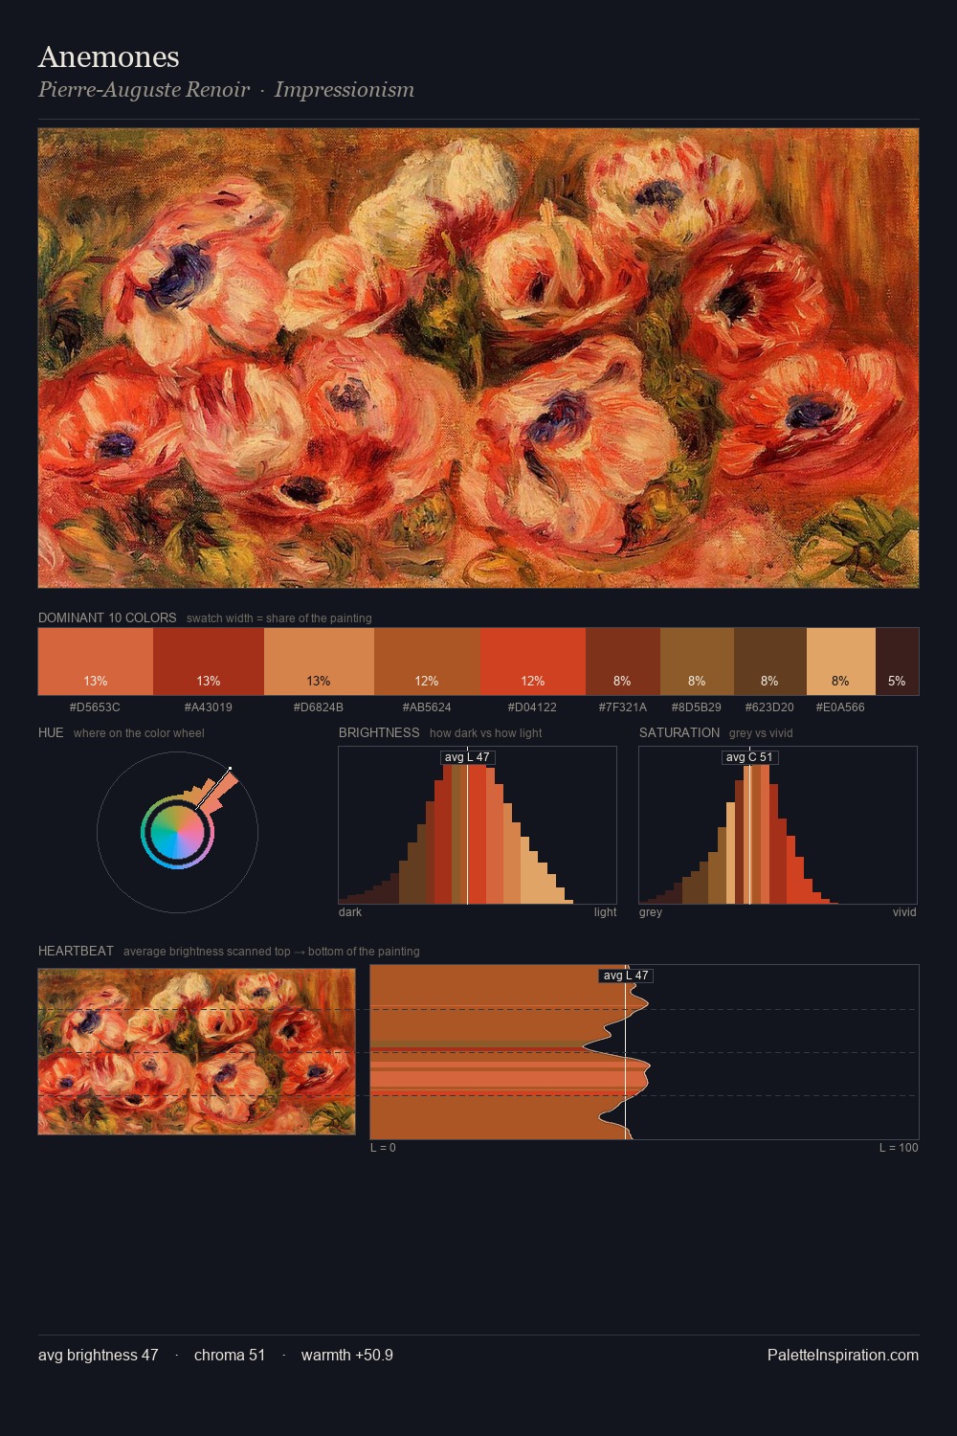
Task: Open the main Anemones painting image
Action: click(478, 358)
